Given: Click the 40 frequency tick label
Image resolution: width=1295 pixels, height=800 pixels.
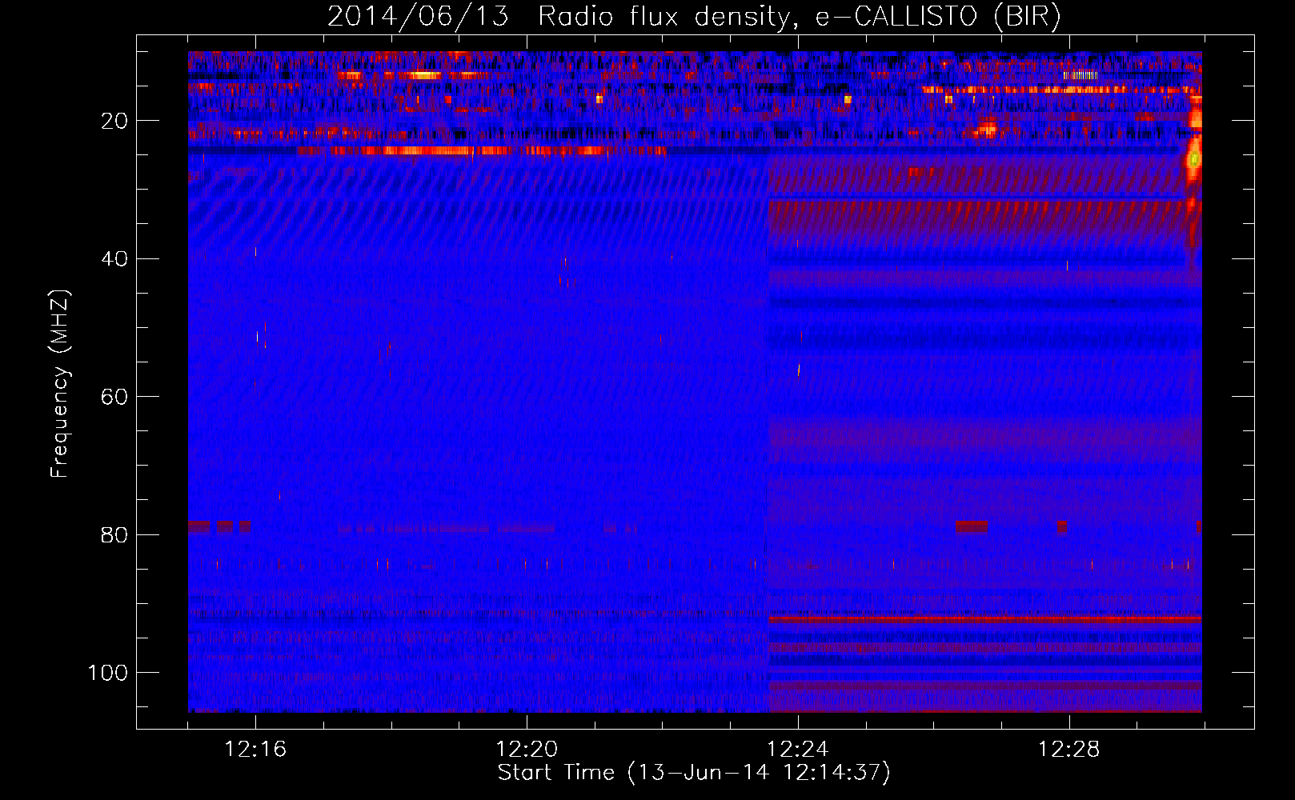Looking at the screenshot, I should pyautogui.click(x=114, y=259).
